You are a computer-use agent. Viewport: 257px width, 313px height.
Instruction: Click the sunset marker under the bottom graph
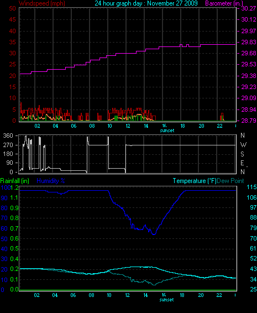click(x=166, y=300)
